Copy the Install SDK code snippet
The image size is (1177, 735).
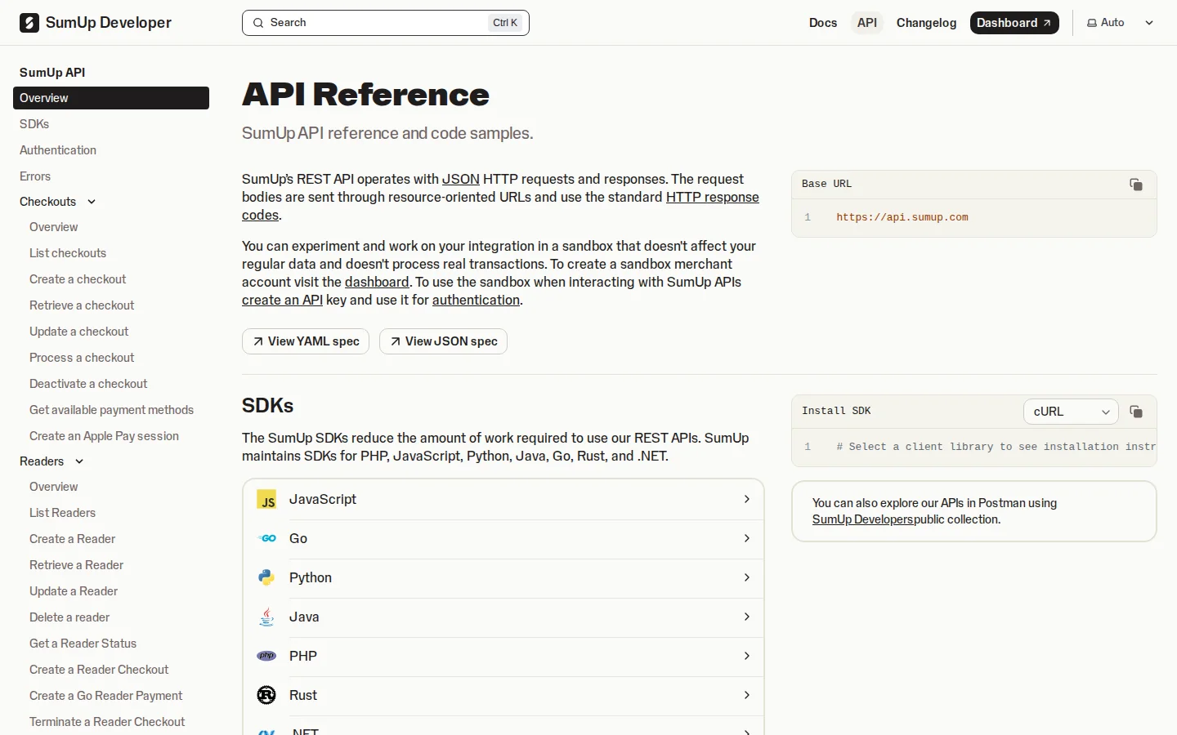1136,412
